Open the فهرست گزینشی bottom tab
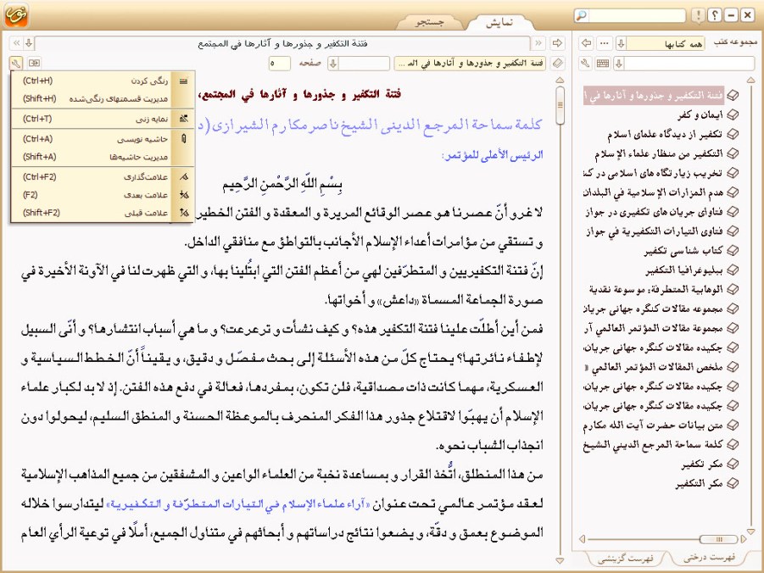The width and height of the screenshot is (764, 573). coord(625,559)
